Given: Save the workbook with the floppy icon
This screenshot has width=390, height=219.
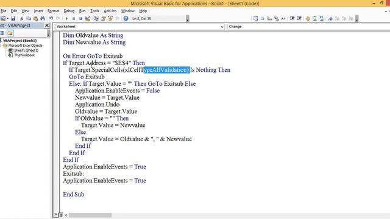Looking at the screenshot, I should click(x=13, y=18).
